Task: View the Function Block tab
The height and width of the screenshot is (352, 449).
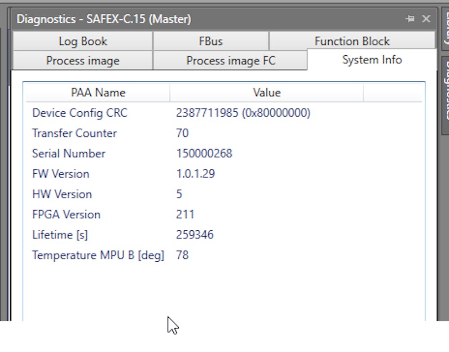Action: pos(352,41)
